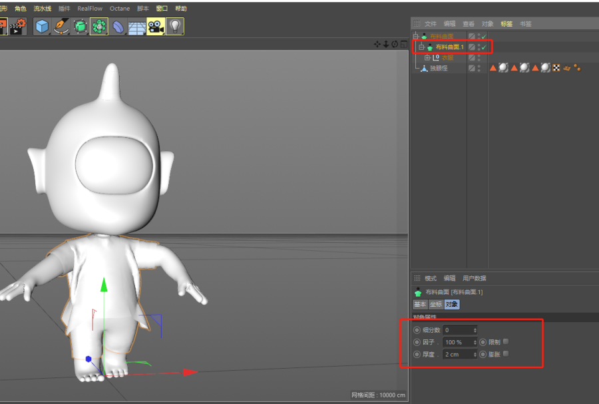Select the Cube primitive tool
Viewport: 599px width, 404px height.
click(42, 27)
